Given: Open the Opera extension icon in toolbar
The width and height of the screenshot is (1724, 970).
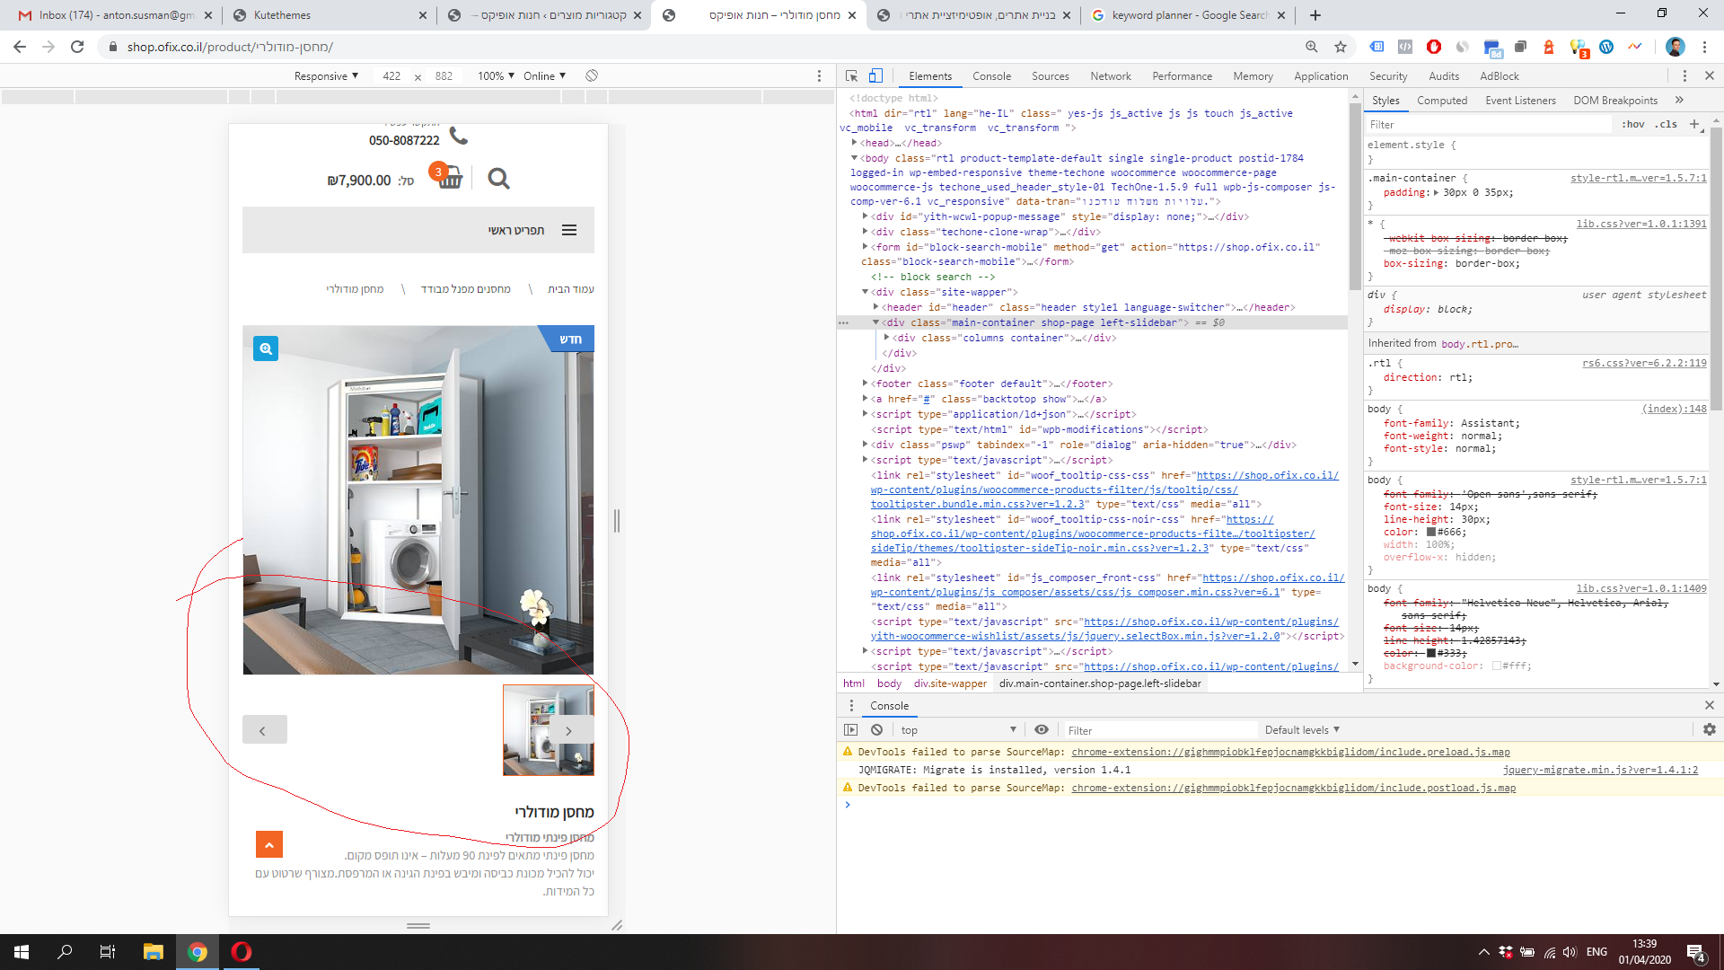Looking at the screenshot, I should (x=1434, y=47).
